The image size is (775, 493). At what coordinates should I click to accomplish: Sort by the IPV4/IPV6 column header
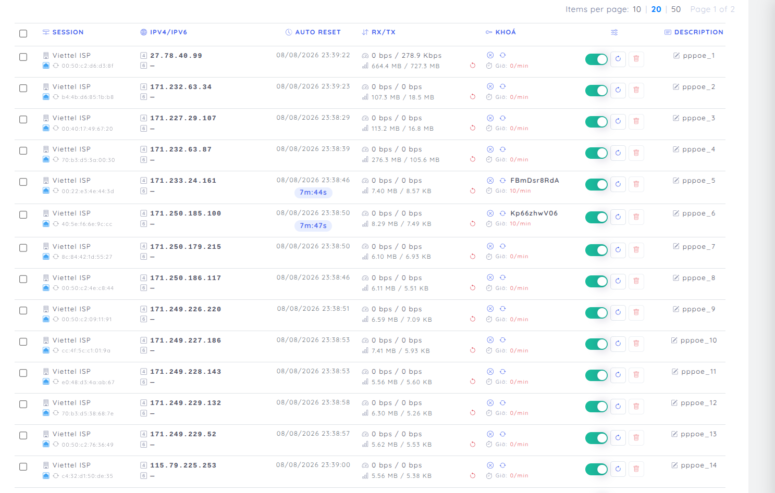point(164,32)
